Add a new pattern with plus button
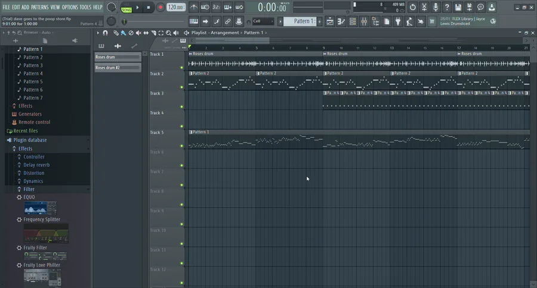537x288 pixels. (x=320, y=21)
